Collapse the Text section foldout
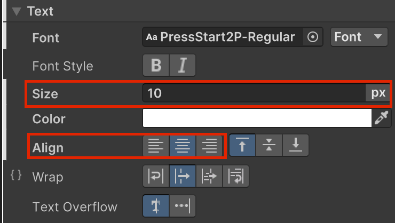 pyautogui.click(x=17, y=11)
